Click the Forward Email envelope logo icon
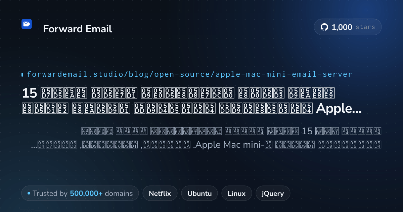 [x=27, y=24]
